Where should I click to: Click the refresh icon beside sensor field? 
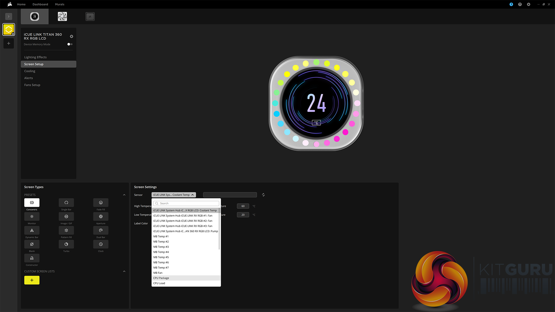click(x=263, y=195)
